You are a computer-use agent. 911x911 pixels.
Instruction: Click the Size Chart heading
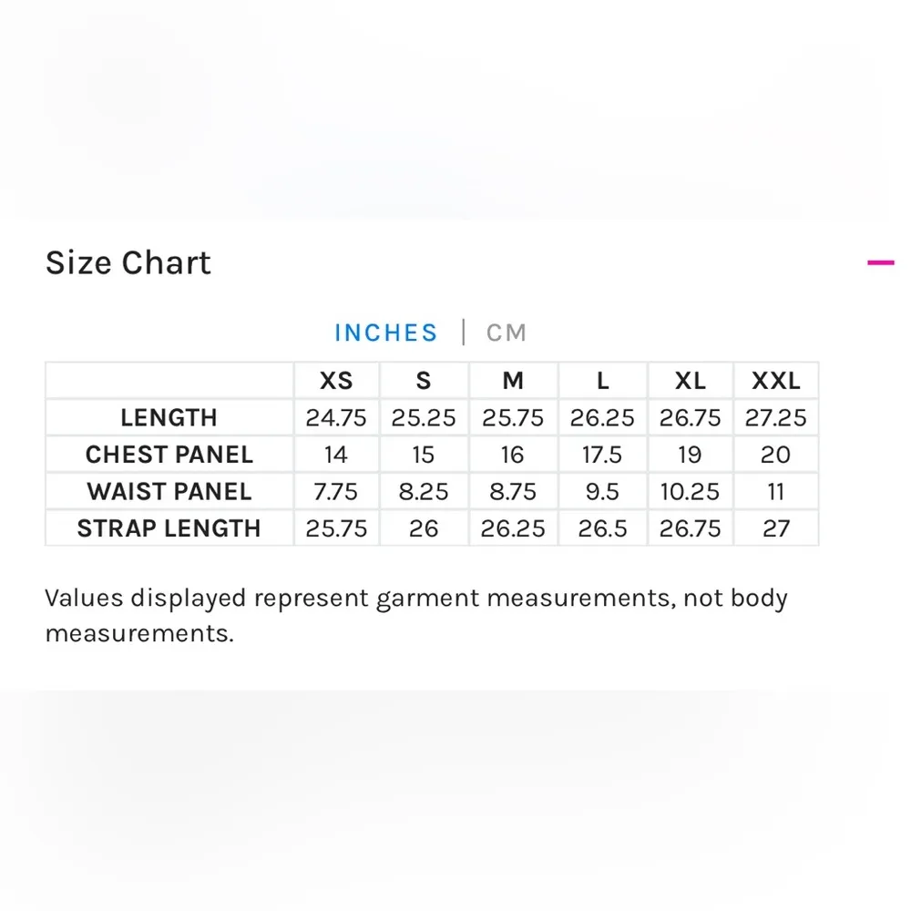pyautogui.click(x=128, y=262)
